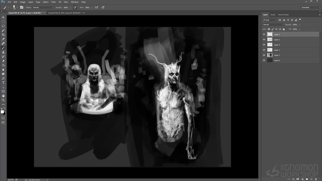Image resolution: width=322 pixels, height=181 pixels.
Task: Select the Eraser tool
Action: pos(3,61)
